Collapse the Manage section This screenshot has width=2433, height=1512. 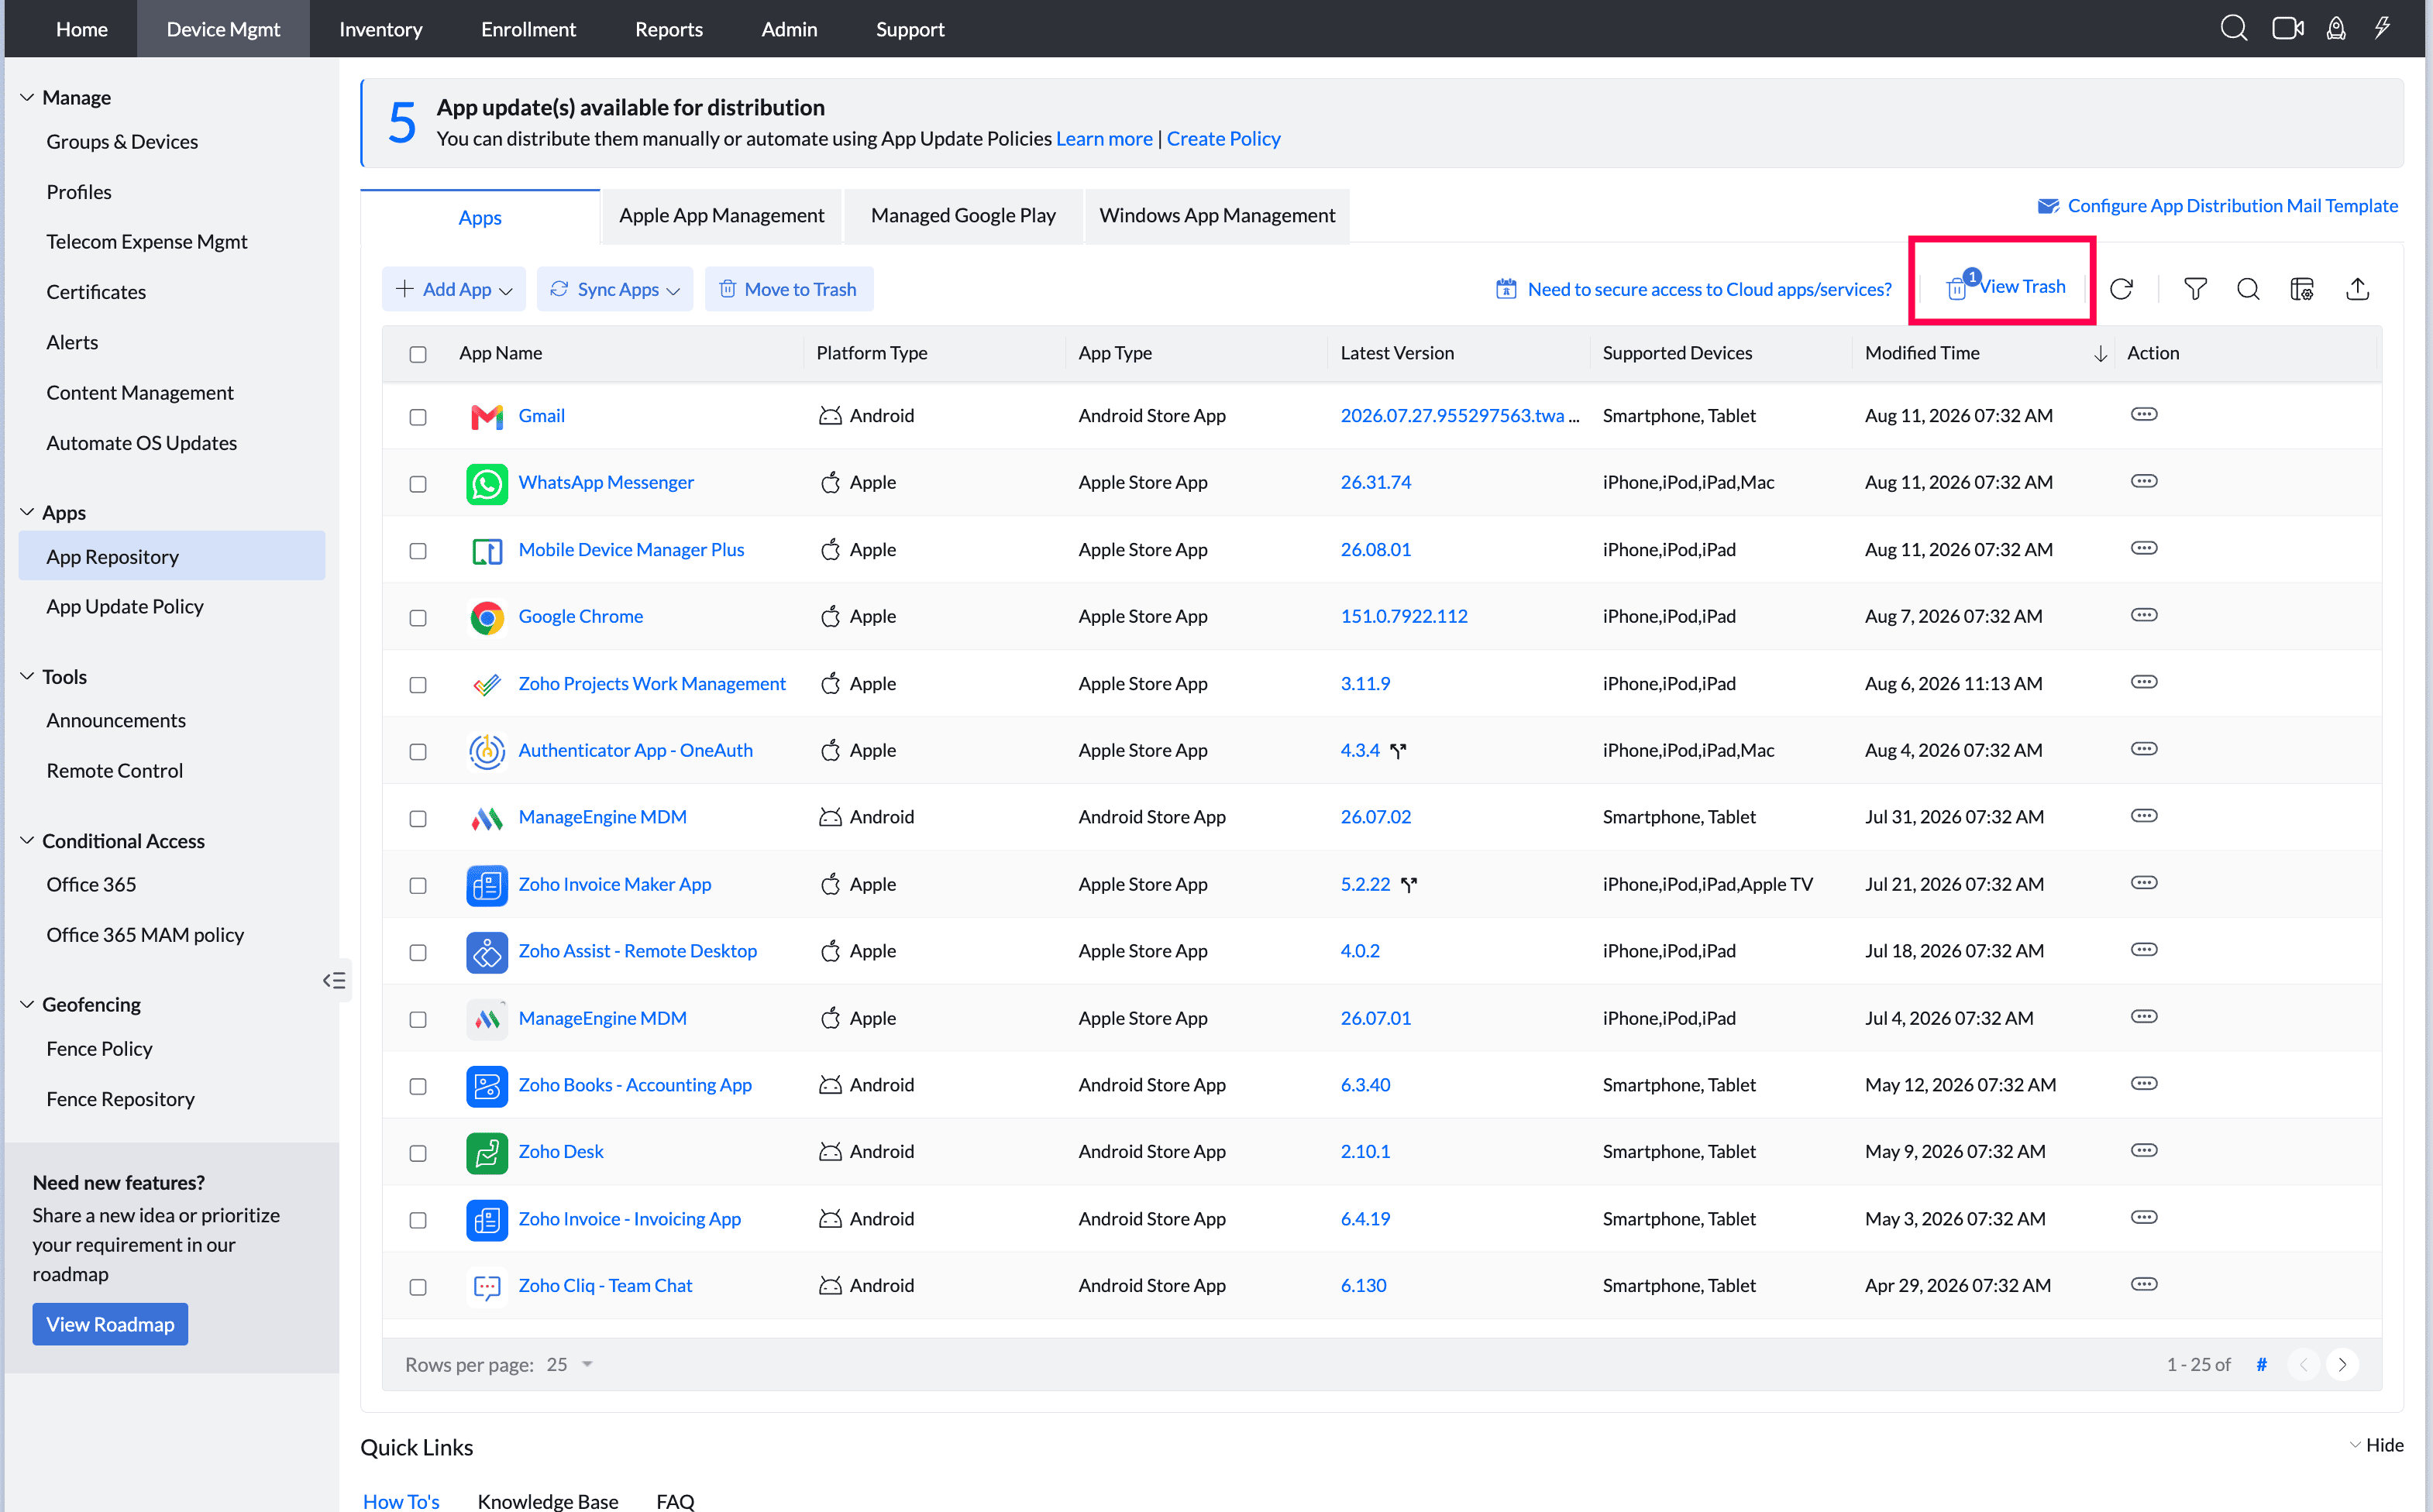coord(27,97)
